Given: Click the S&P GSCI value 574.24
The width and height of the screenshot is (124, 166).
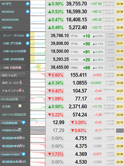Looking at the screenshot, I should (x=80, y=115).
